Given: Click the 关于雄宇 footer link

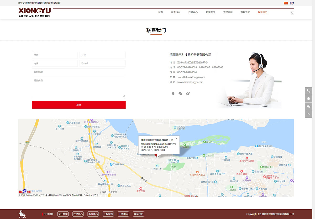Looking at the screenshot, I should (x=63, y=214).
